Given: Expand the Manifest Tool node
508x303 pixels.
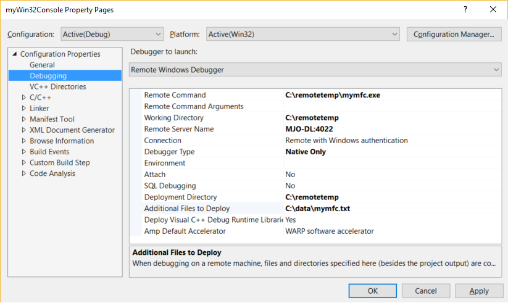Looking at the screenshot, I should (x=24, y=119).
